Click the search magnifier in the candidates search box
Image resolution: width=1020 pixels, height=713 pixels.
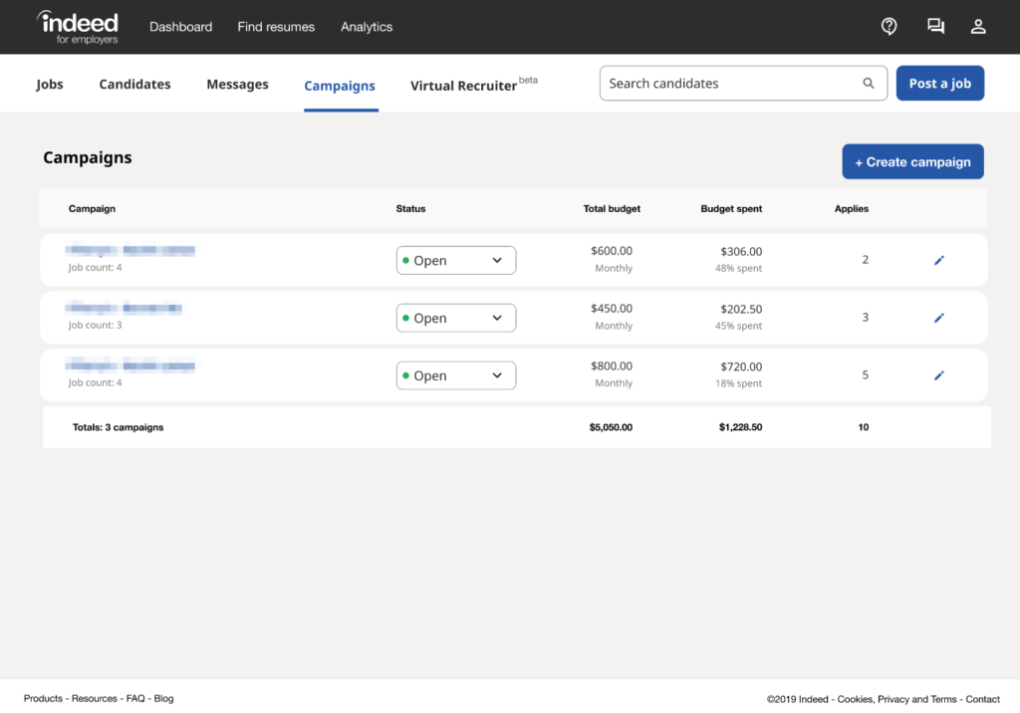click(x=868, y=83)
